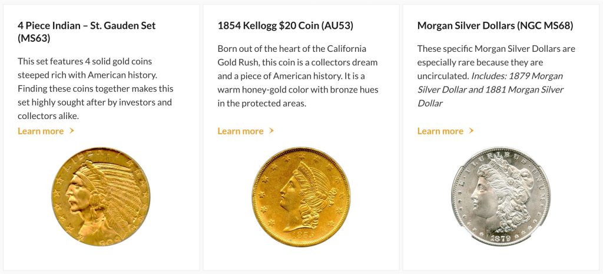
Task: Select the 1854 Kellogg gold coin picture
Action: click(301, 196)
